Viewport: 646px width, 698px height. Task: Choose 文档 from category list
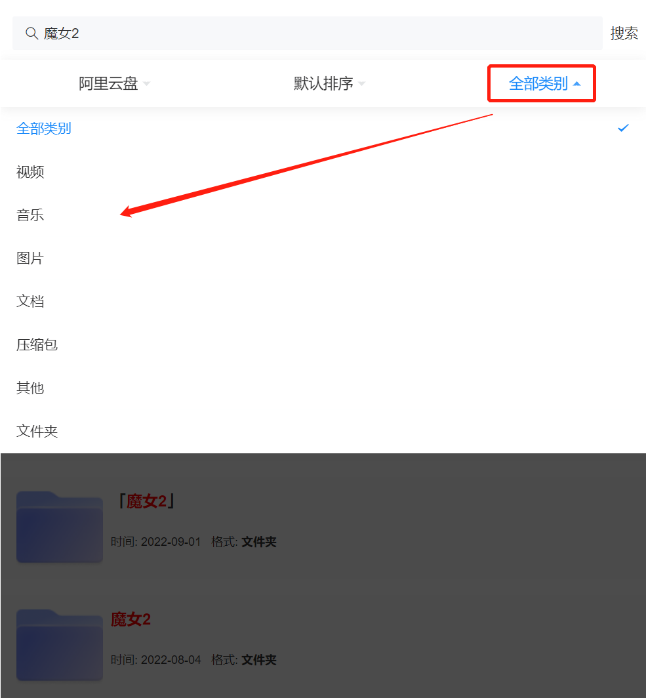coord(30,301)
